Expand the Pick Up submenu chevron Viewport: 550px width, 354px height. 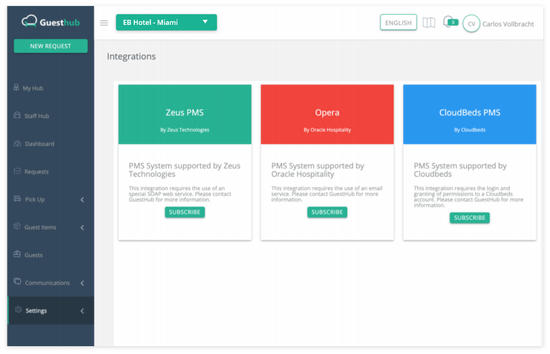pyautogui.click(x=82, y=200)
